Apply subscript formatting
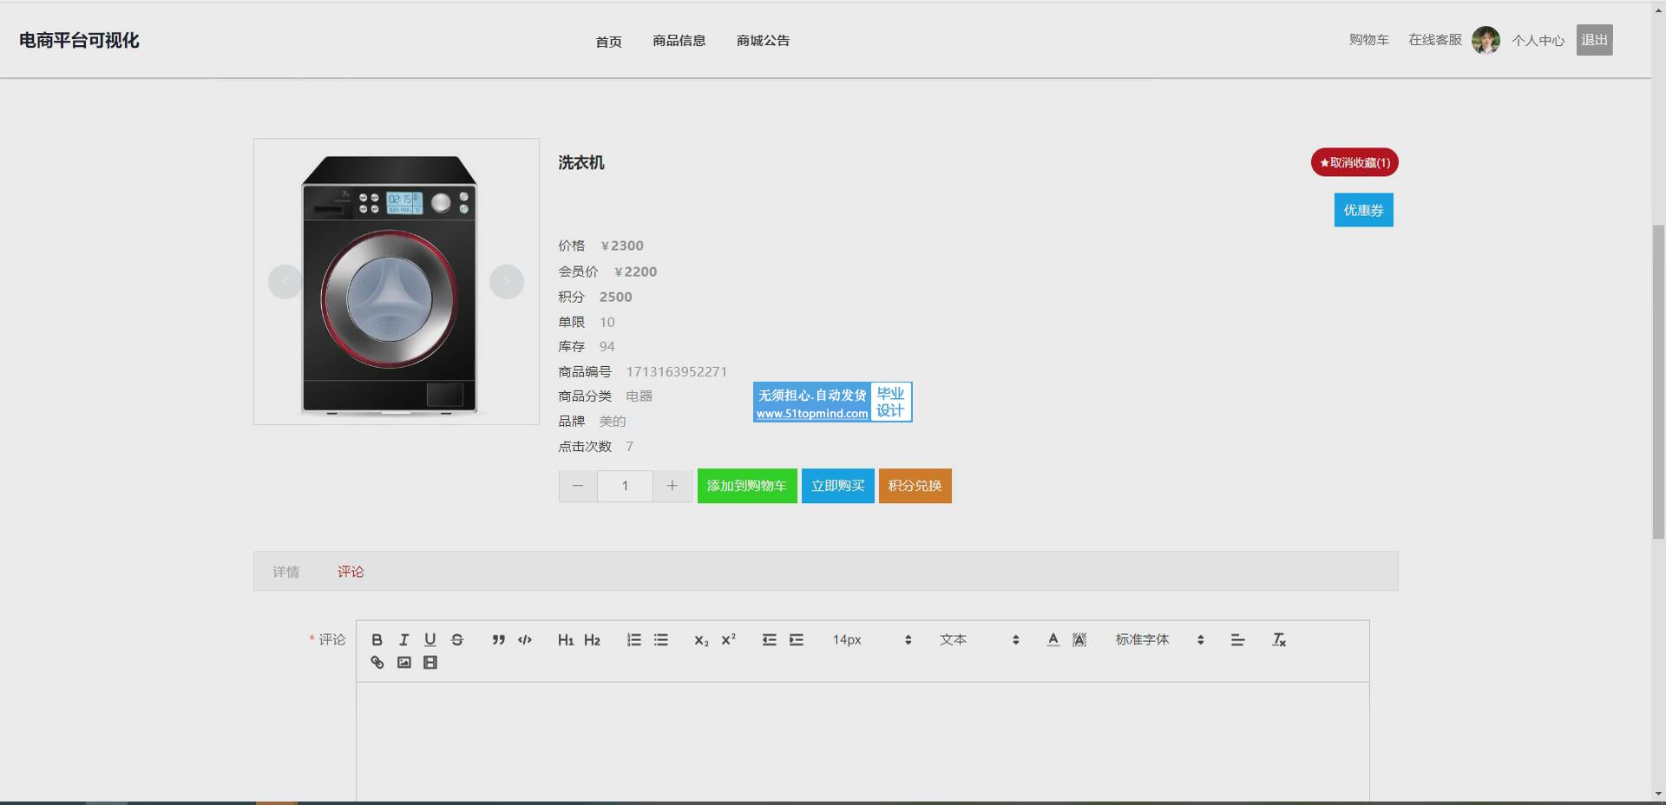This screenshot has width=1666, height=805. point(701,639)
